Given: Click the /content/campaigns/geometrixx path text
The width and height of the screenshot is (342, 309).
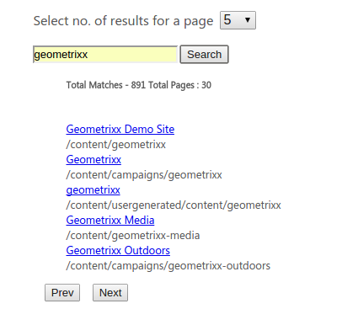Looking at the screenshot, I should [144, 175].
